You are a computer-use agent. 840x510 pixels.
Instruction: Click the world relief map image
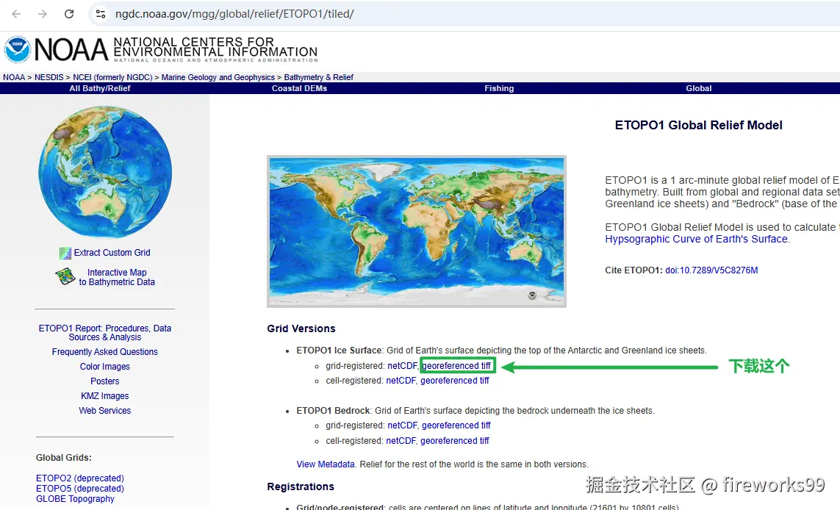416,231
